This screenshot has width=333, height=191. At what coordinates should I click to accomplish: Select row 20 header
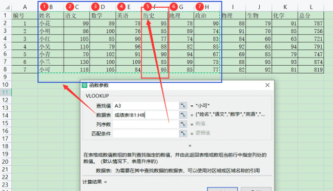tap(5, 162)
